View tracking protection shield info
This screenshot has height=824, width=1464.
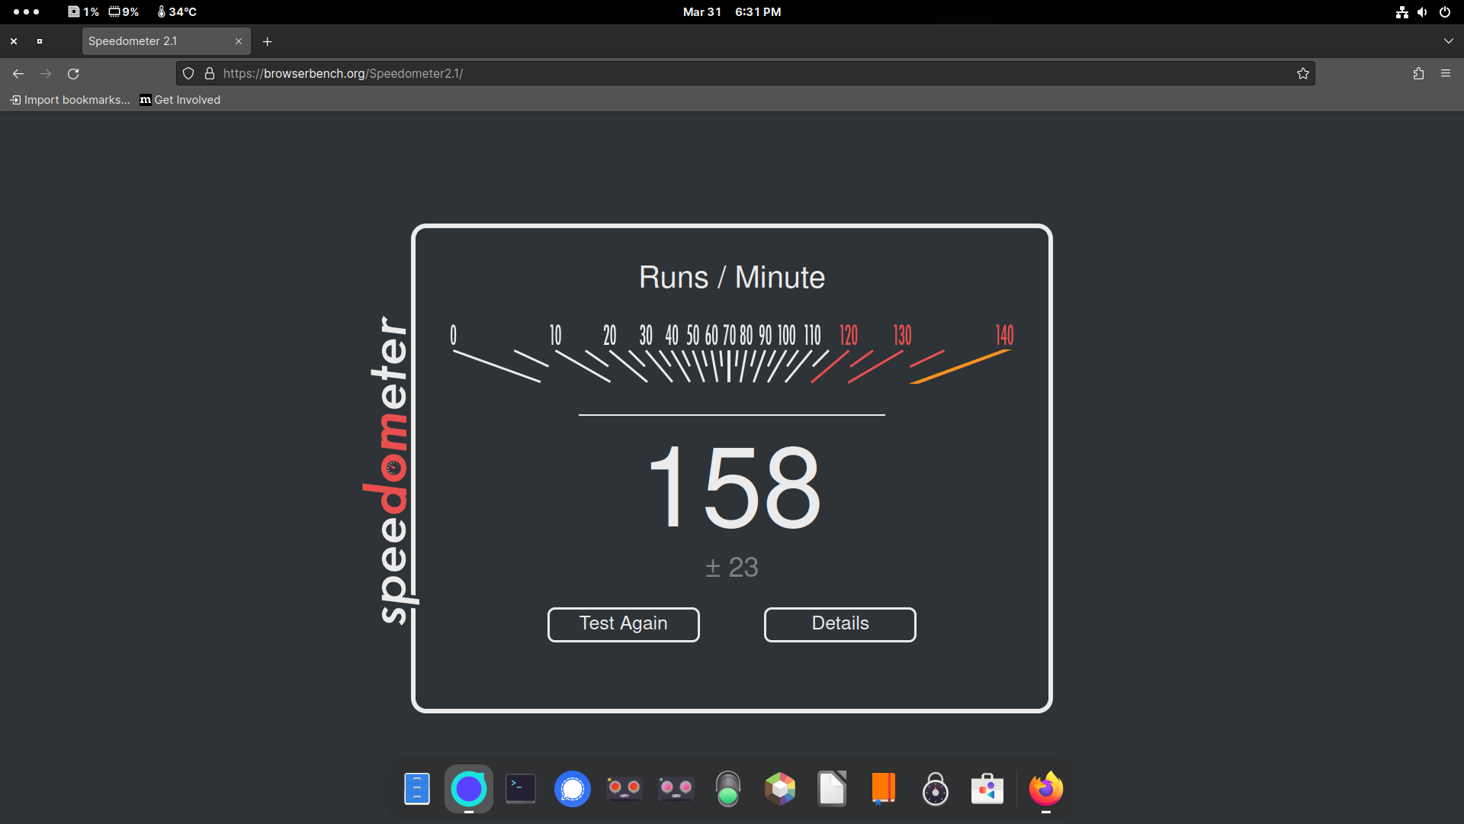click(x=188, y=73)
